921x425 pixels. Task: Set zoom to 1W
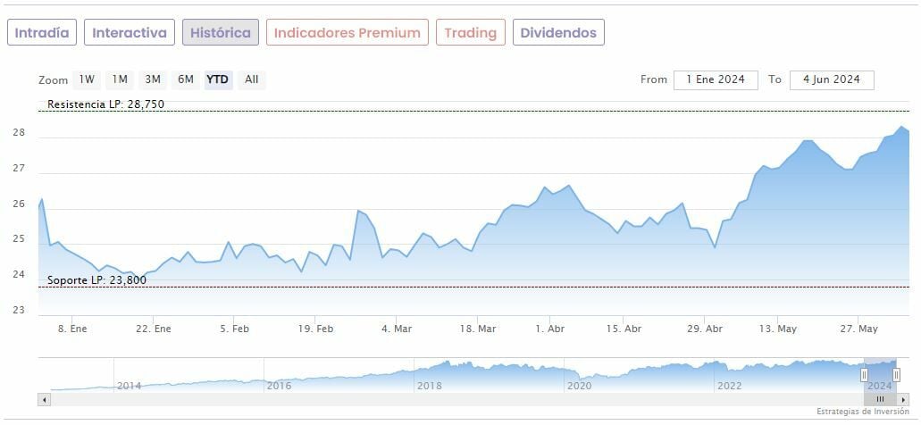[x=87, y=79]
